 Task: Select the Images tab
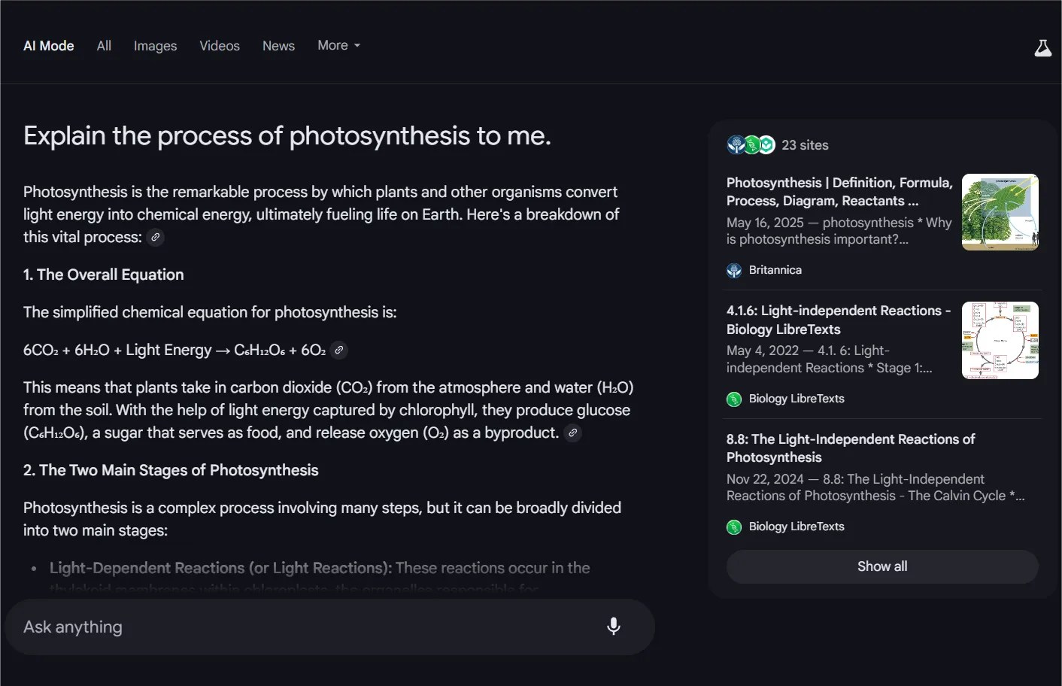tap(155, 46)
